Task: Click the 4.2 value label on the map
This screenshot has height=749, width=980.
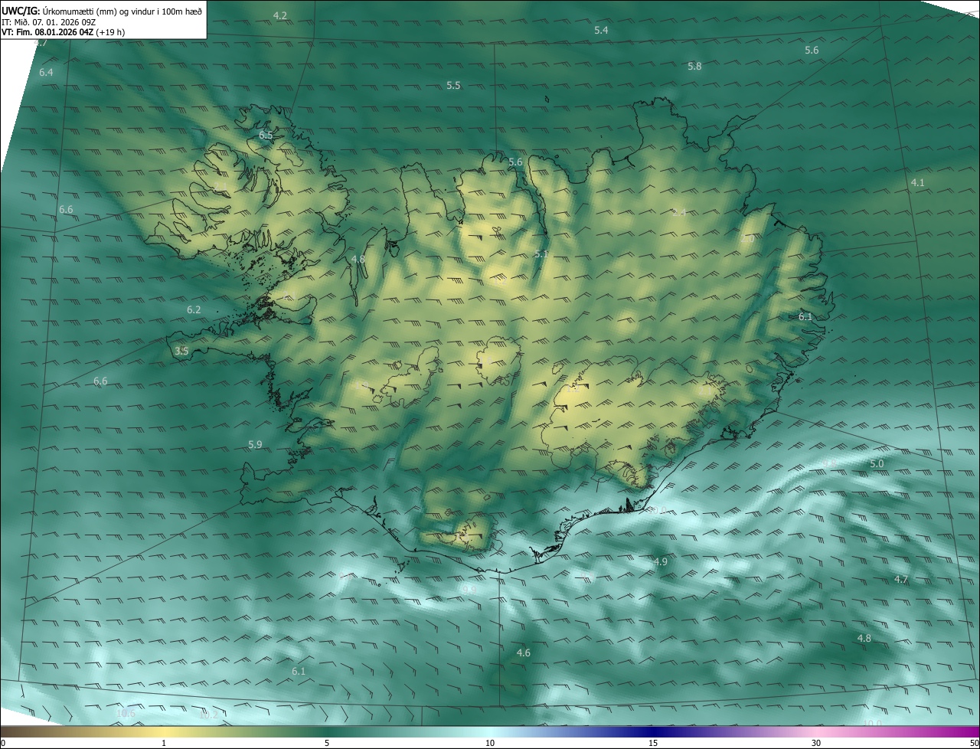Action: coord(280,16)
